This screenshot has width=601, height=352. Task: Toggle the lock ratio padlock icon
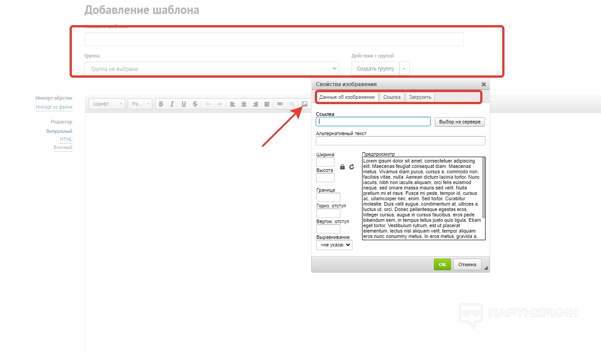(x=343, y=167)
